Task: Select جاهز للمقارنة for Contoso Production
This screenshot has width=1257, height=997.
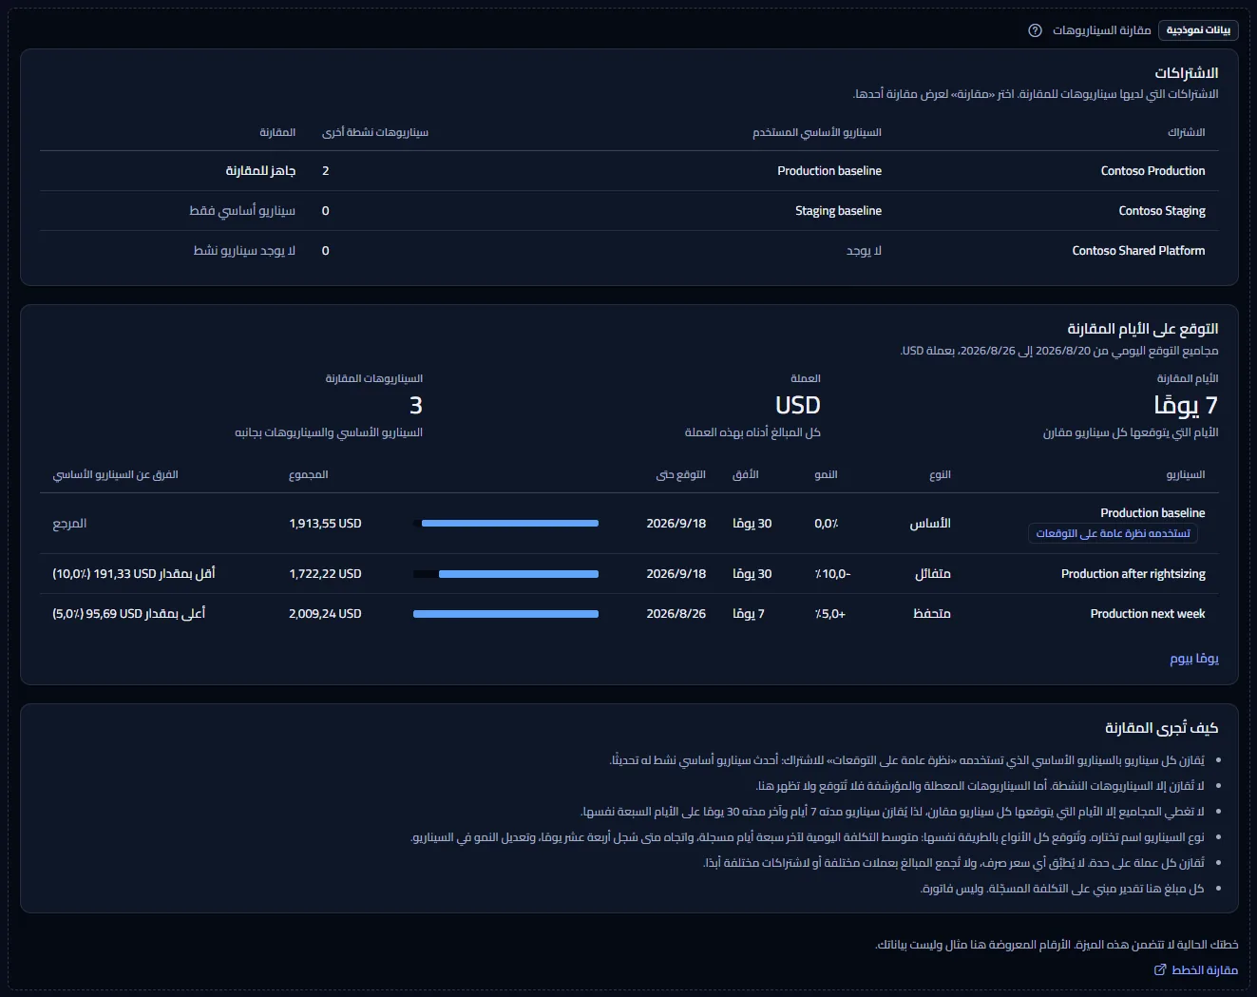Action: [260, 171]
